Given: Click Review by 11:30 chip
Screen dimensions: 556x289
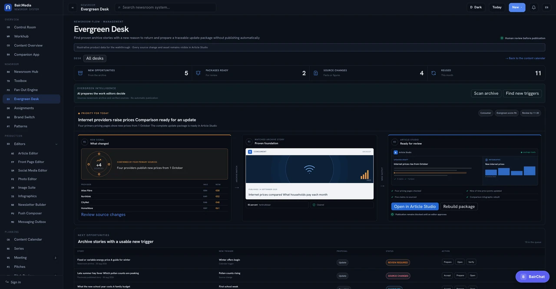Looking at the screenshot, I should [x=530, y=113].
